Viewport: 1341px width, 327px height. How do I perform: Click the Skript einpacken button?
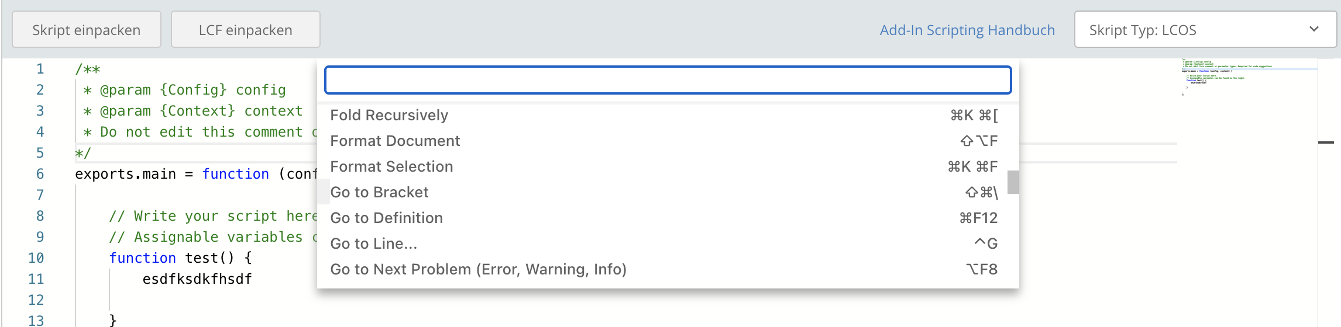pyautogui.click(x=87, y=30)
